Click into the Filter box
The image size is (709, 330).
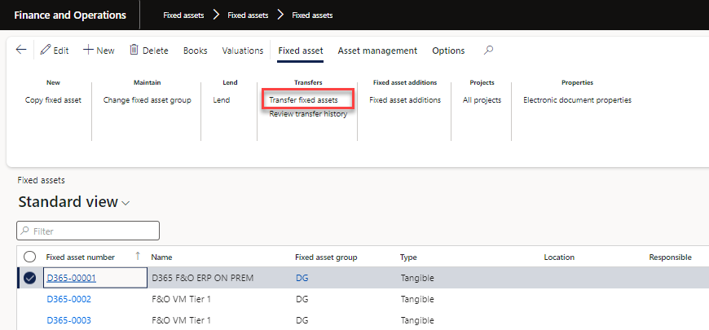coord(88,231)
